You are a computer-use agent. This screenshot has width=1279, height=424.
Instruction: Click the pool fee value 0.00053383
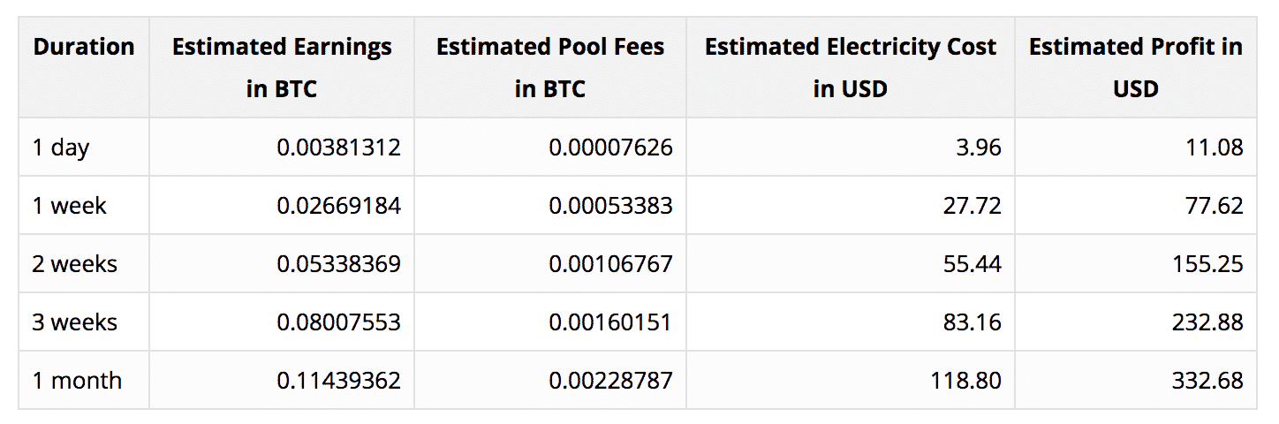[611, 206]
